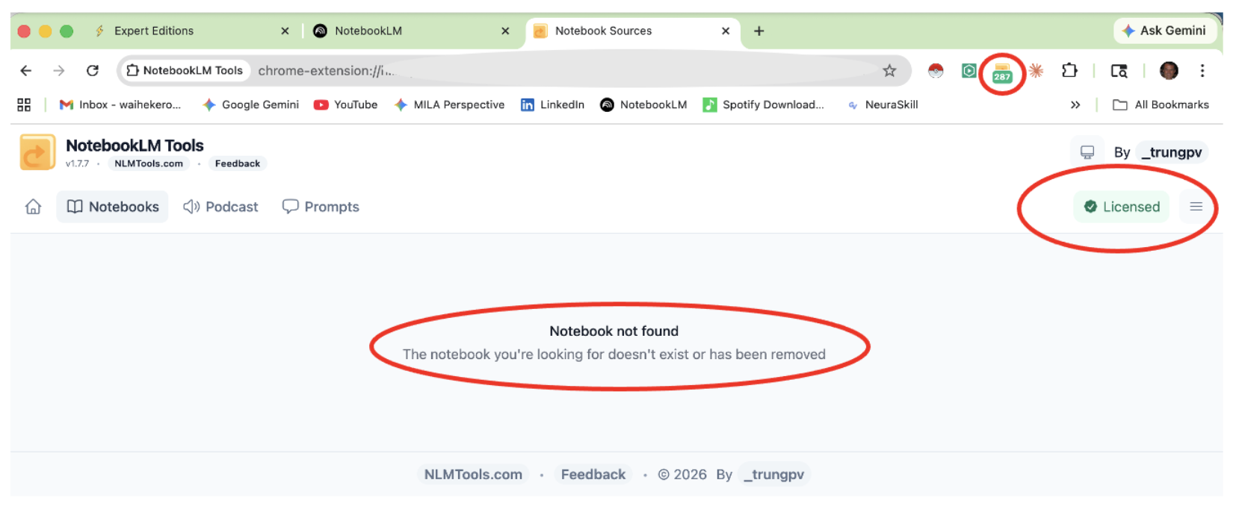Click the v1.7.7 version label
Screen dimensions: 1236x515
(x=77, y=163)
